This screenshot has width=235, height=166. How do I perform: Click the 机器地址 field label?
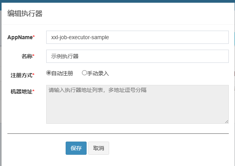click(x=21, y=92)
